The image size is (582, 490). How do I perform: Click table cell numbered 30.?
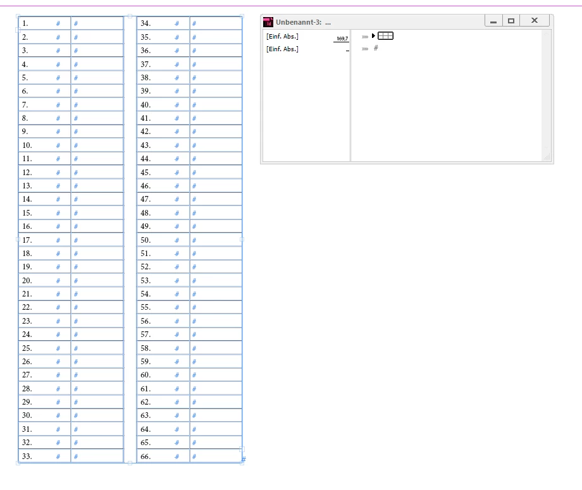tap(44, 415)
